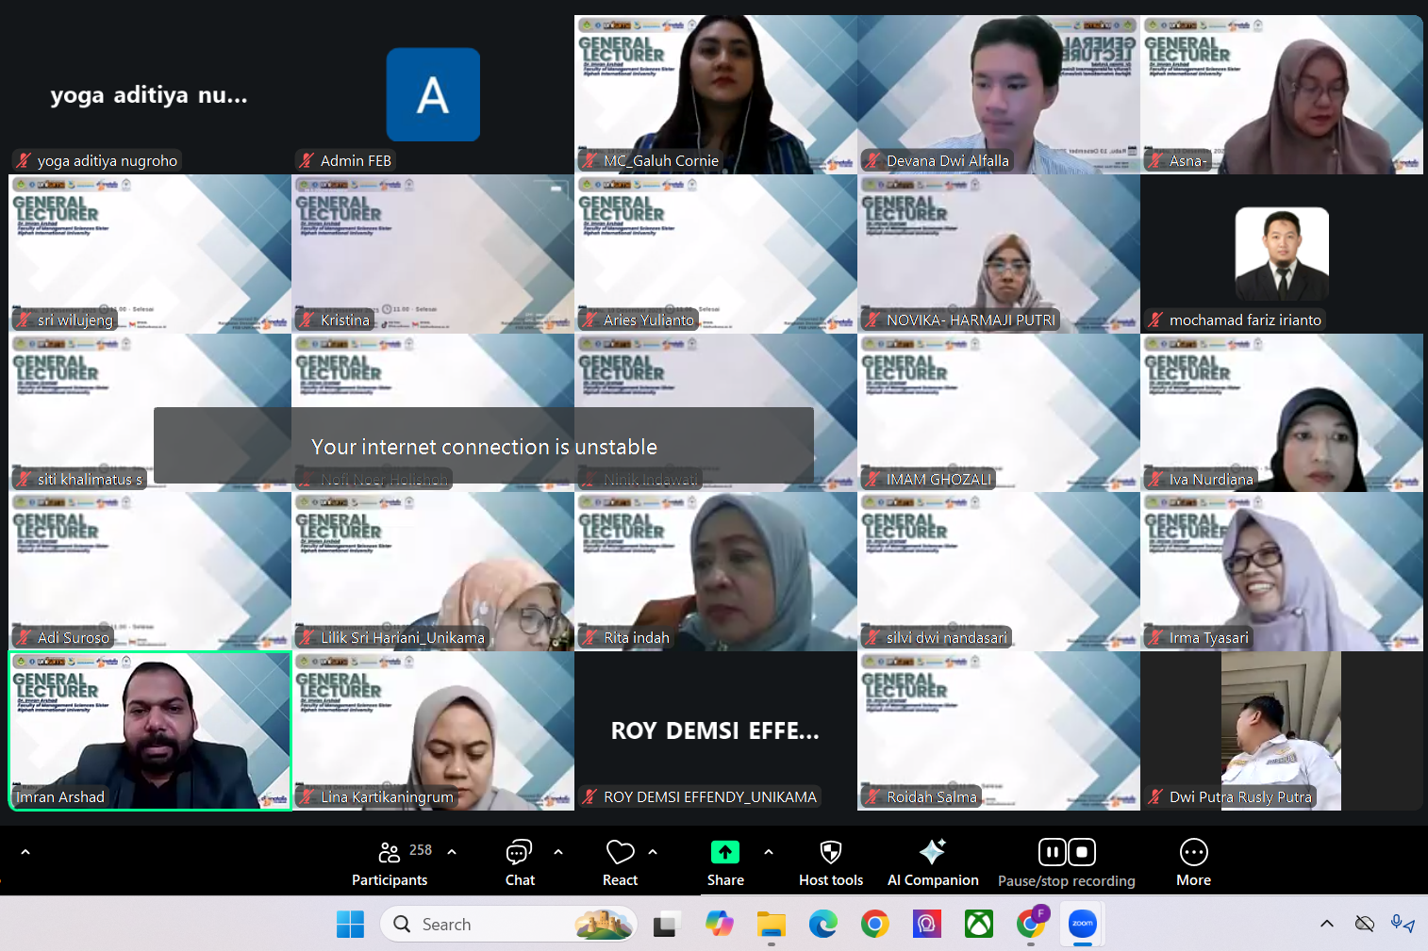Select the Admin FEB participant tile

coord(433,94)
